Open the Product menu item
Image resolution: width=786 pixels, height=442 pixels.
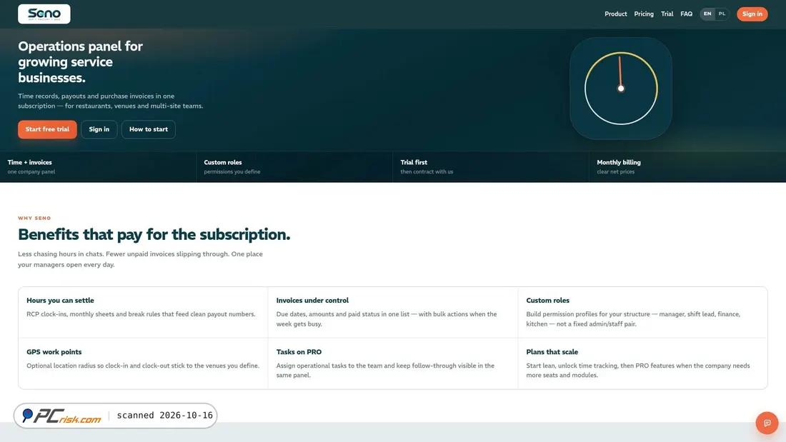pyautogui.click(x=615, y=14)
